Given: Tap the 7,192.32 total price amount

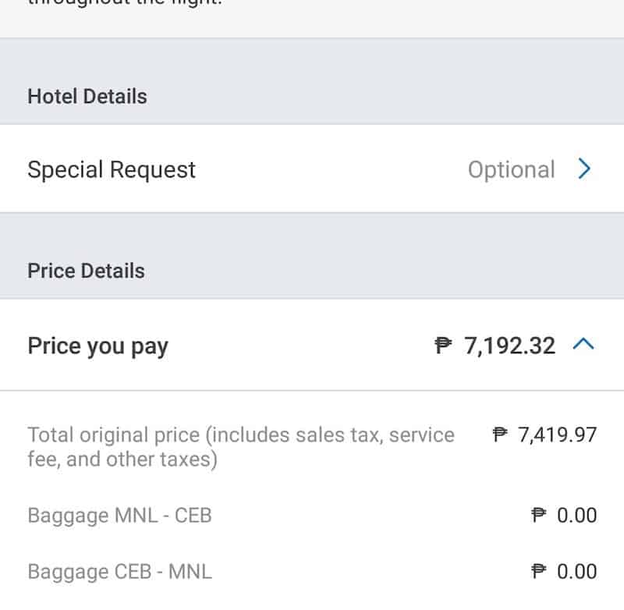Looking at the screenshot, I should point(510,346).
